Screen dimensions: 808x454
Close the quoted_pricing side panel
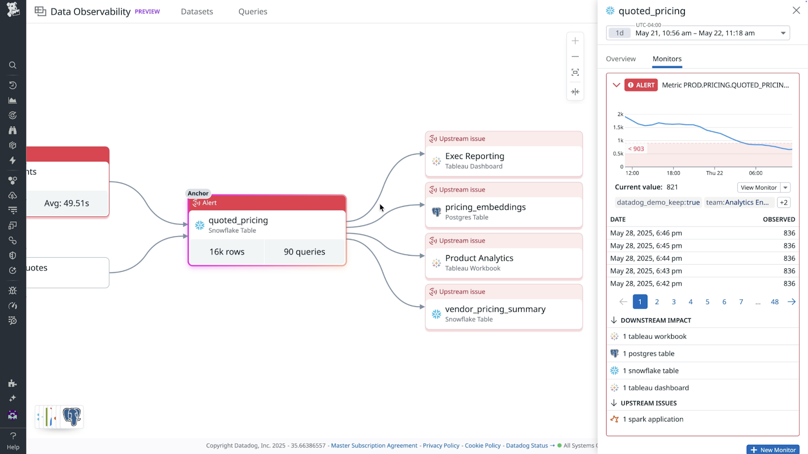coord(796,11)
